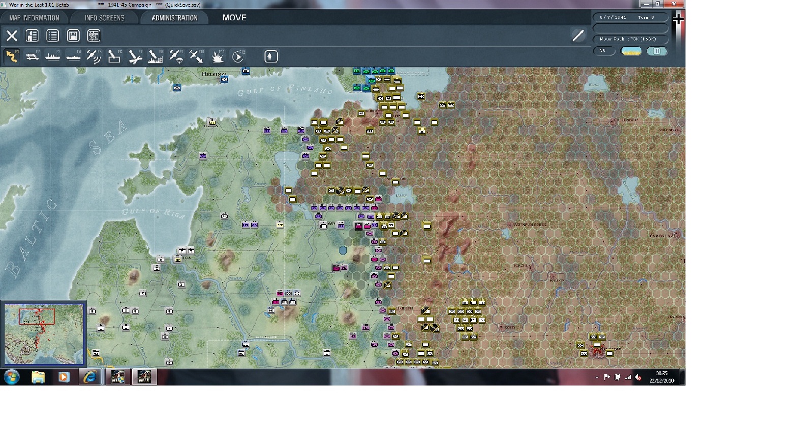This screenshot has width=797, height=448.
Task: Open the list options icon
Action: (x=53, y=36)
